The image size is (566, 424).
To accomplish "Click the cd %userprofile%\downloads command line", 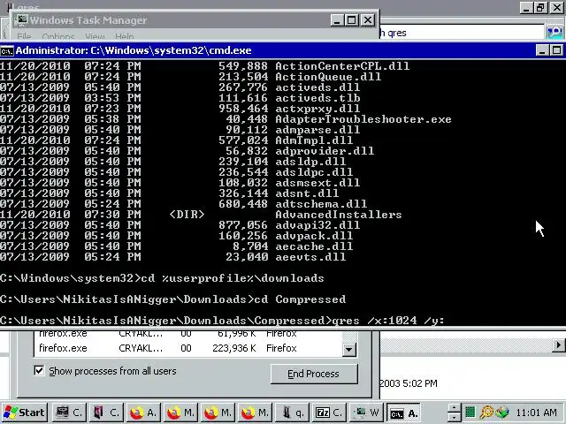I will pos(162,278).
